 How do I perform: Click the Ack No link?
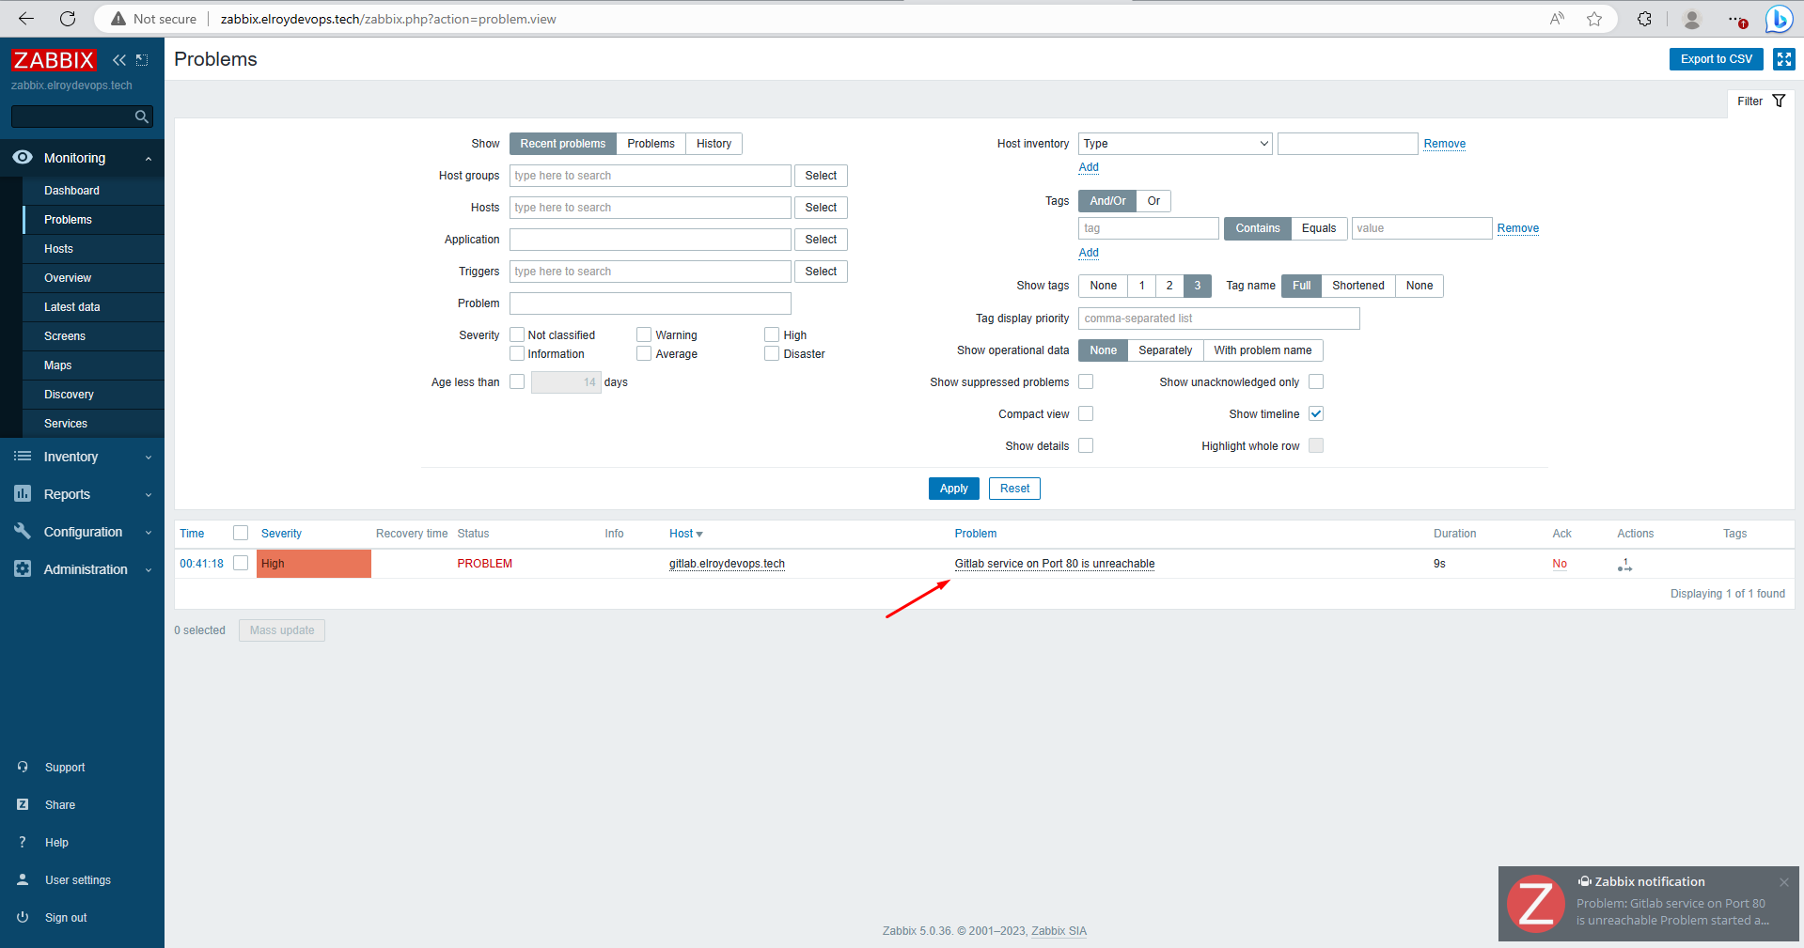[1560, 564]
